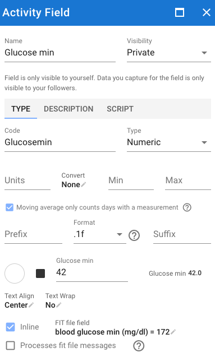Open the SCRIPT tab
215x357 pixels.
[x=120, y=109]
